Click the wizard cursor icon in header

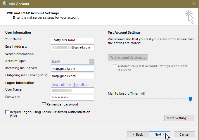click(x=189, y=16)
